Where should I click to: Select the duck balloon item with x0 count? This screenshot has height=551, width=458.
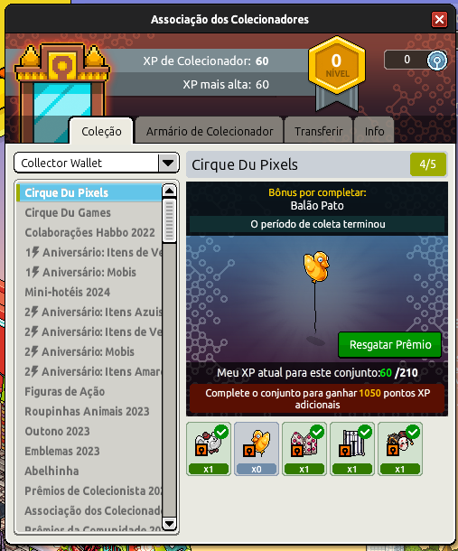point(257,449)
